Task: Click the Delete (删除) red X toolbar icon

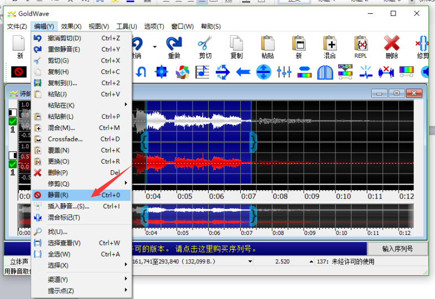Action: pyautogui.click(x=392, y=47)
